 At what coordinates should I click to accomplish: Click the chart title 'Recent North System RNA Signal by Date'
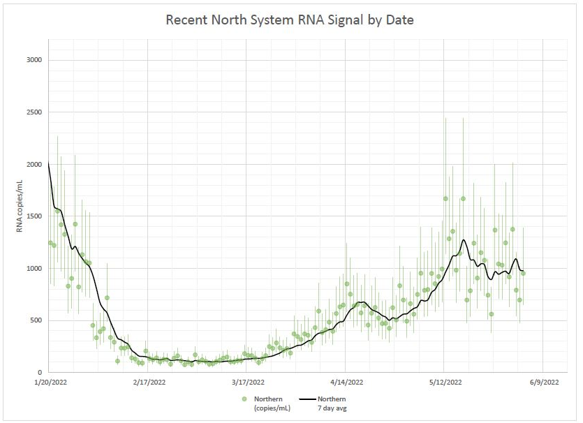coord(290,20)
